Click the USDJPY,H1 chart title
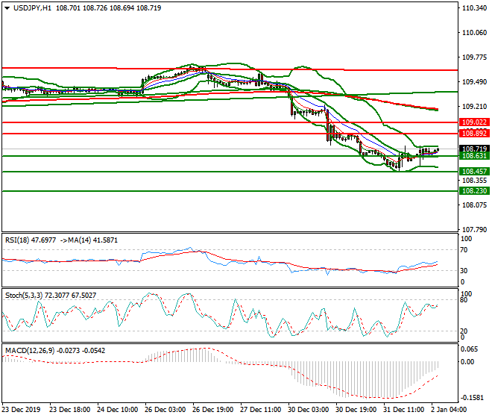492x418 pixels. [31, 7]
